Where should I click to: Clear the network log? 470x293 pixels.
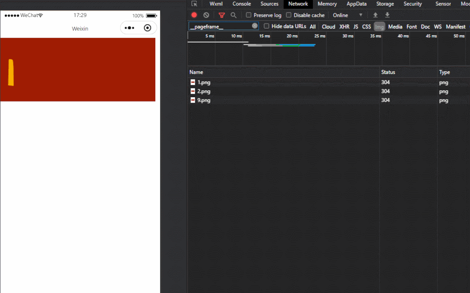(206, 15)
